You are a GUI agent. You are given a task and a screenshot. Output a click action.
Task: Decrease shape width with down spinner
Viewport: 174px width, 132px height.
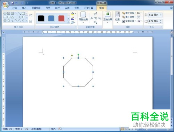161,22
